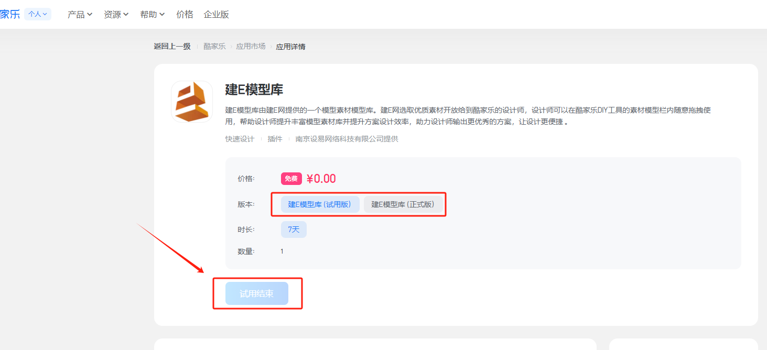This screenshot has height=350, width=767.
Task: Expand the 产品 navigation menu
Action: point(80,15)
